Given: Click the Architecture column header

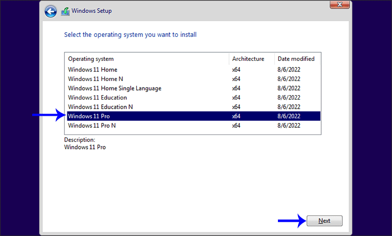Looking at the screenshot, I should click(251, 59).
